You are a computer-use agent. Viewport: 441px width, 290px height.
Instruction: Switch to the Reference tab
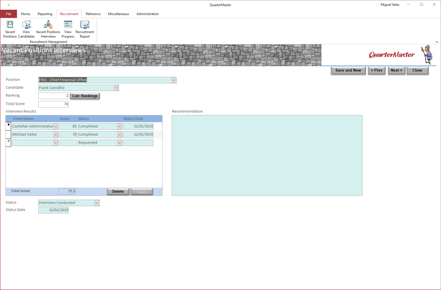(x=93, y=14)
